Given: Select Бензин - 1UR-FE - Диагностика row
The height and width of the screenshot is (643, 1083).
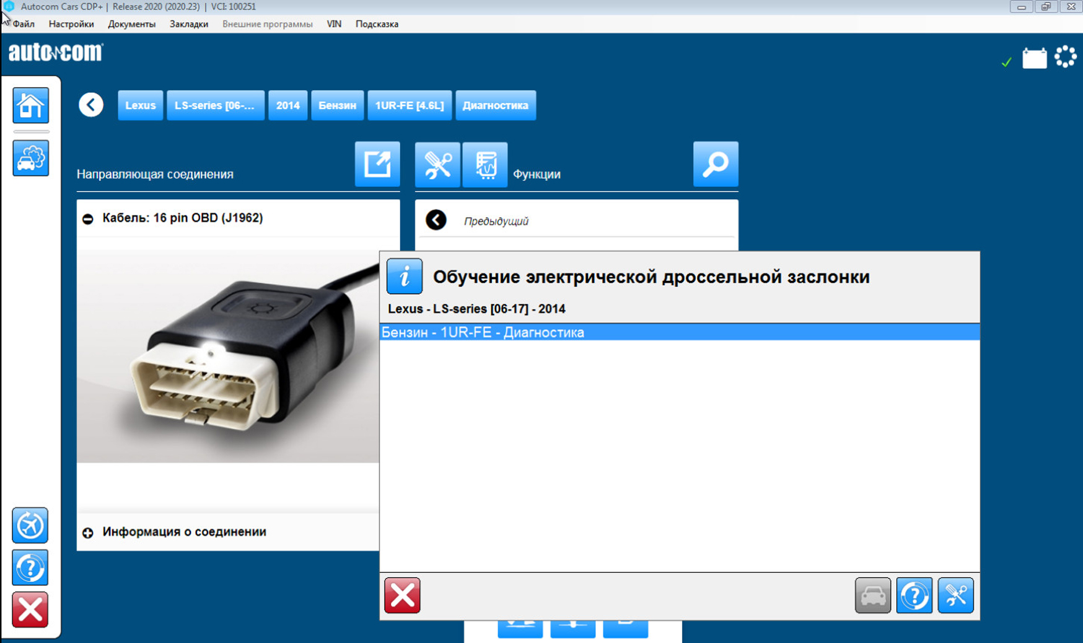Looking at the screenshot, I should click(x=679, y=332).
